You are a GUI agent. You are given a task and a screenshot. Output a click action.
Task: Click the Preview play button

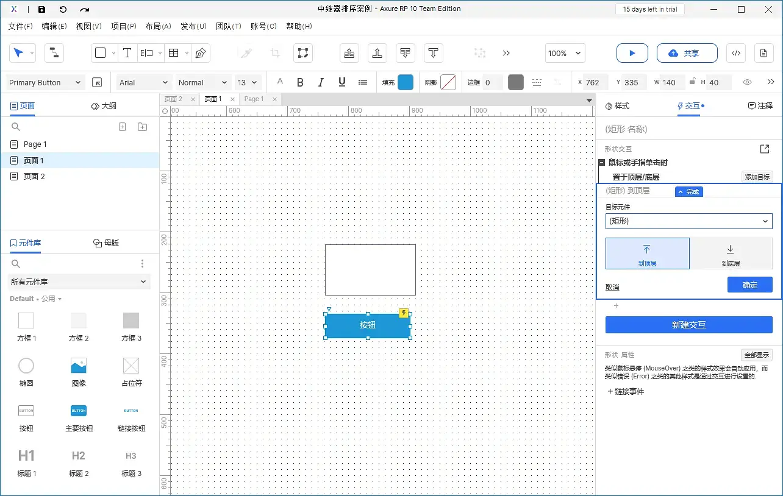pos(632,53)
